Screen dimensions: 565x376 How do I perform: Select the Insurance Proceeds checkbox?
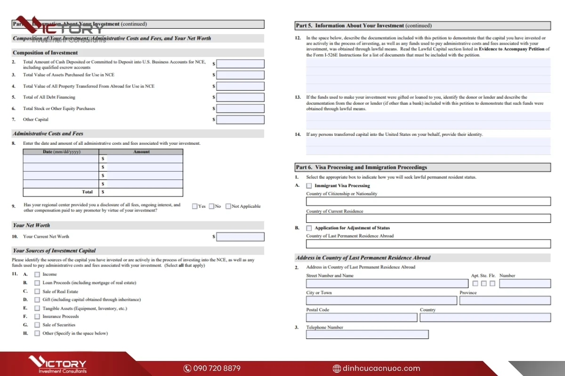pos(37,317)
